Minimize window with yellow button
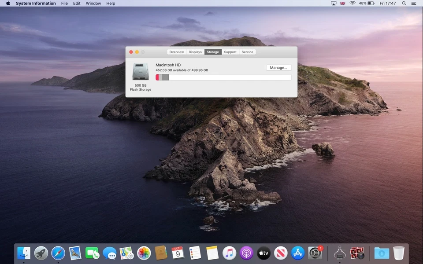423x264 pixels. [137, 52]
